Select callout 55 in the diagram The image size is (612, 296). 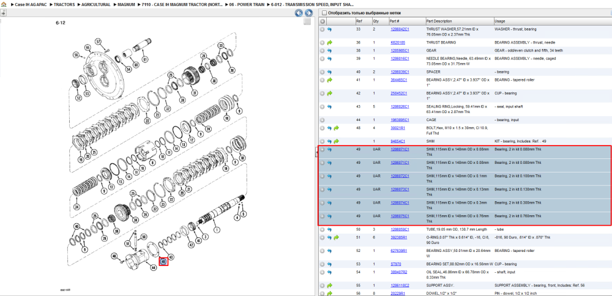88,48
